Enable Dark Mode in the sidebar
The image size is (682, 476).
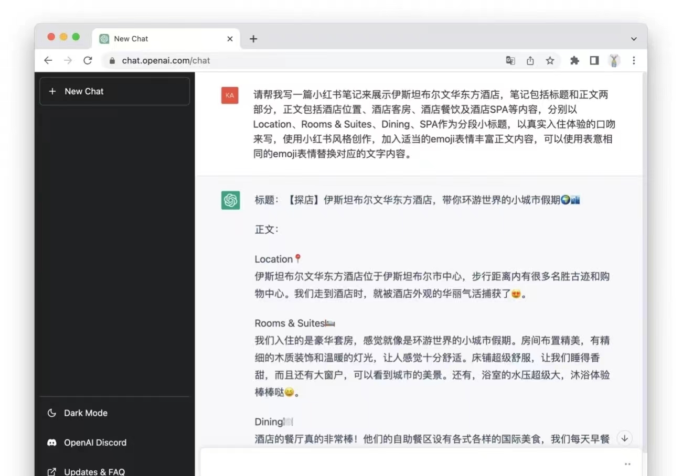point(114,413)
